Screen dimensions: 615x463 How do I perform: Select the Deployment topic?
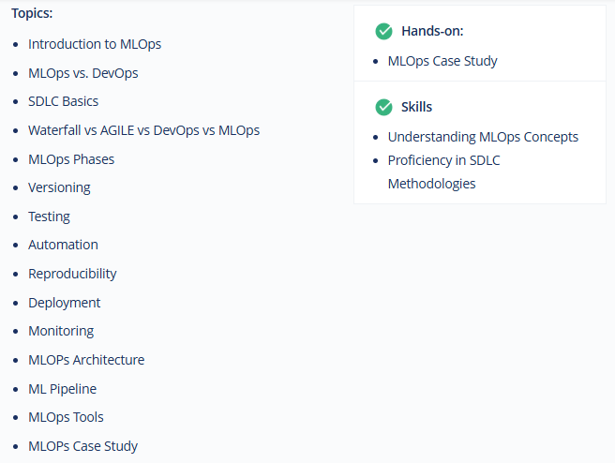[65, 303]
